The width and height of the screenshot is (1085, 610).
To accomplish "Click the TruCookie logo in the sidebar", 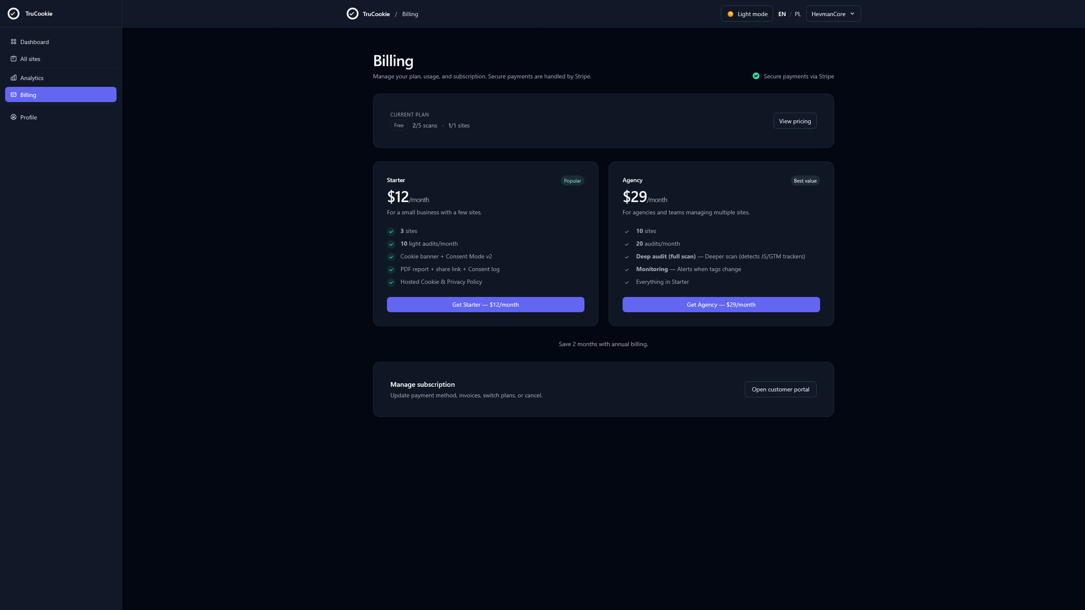I will [x=13, y=13].
